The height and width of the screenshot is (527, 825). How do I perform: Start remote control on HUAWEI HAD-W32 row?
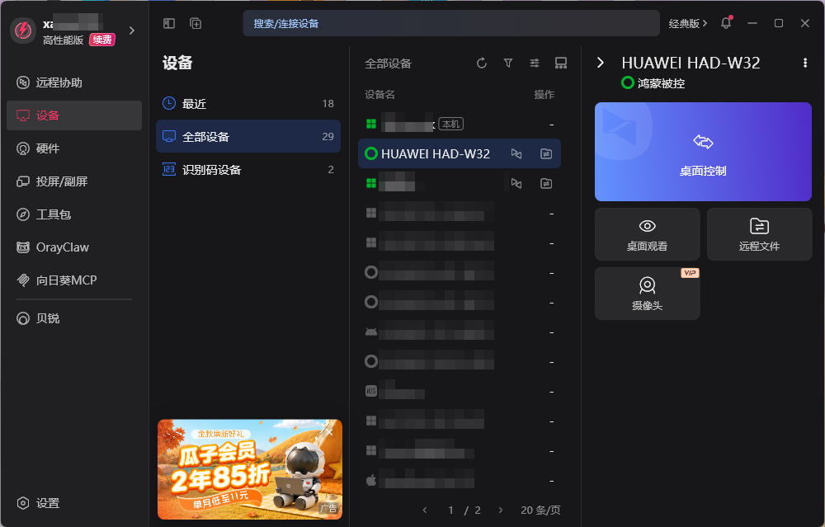[516, 153]
